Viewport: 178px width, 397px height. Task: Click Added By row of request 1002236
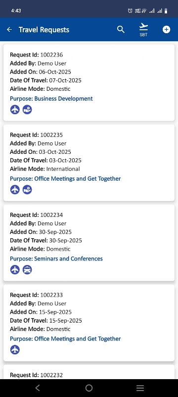point(38,64)
